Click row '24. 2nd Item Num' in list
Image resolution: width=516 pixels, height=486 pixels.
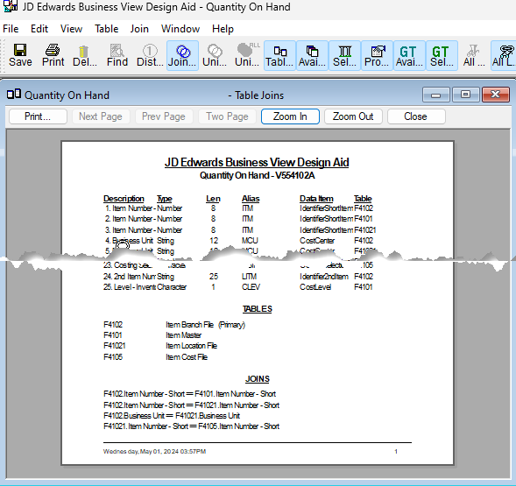[x=238, y=277]
